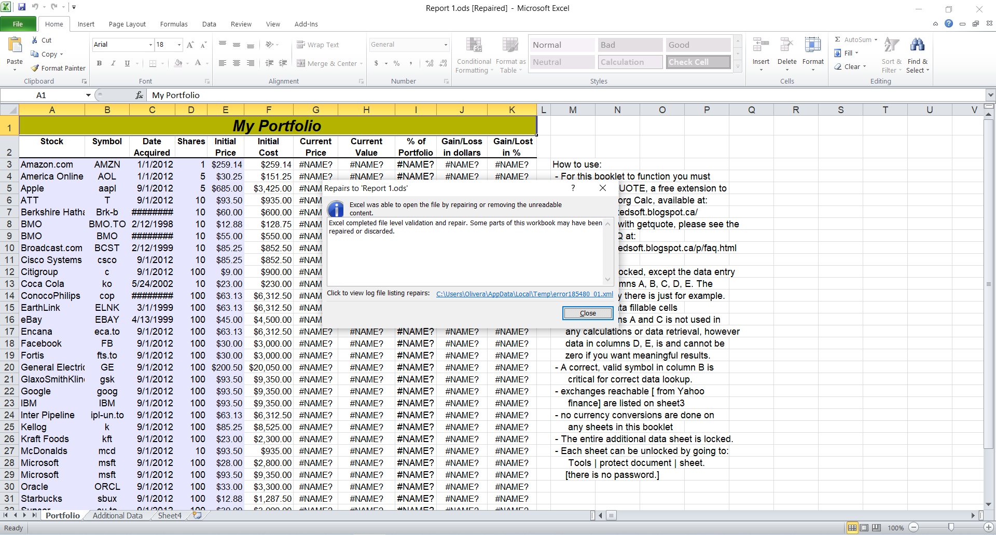Image resolution: width=996 pixels, height=535 pixels.
Task: Switch to the Additional Data sheet tab
Action: [x=117, y=515]
